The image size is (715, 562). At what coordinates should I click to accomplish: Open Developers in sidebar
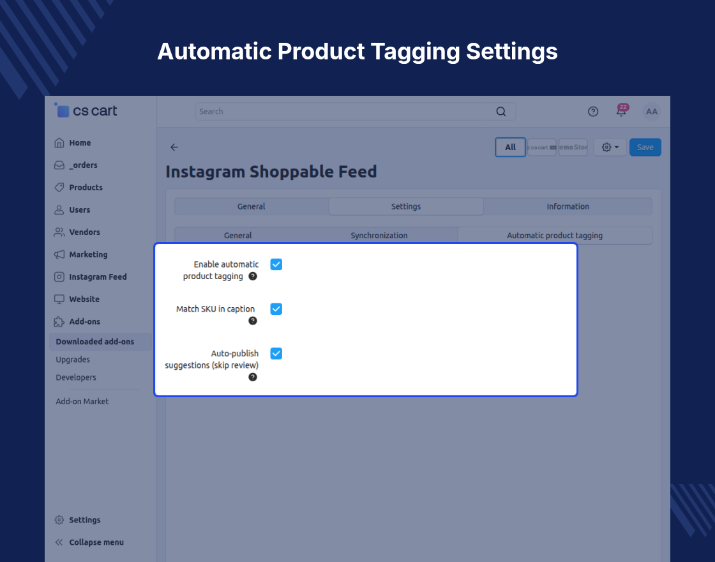click(76, 377)
